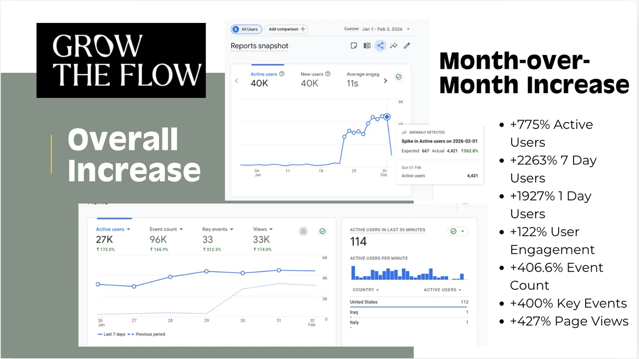Go to previous metric with the left chevron
The height and width of the screenshot is (359, 639).
(x=237, y=81)
